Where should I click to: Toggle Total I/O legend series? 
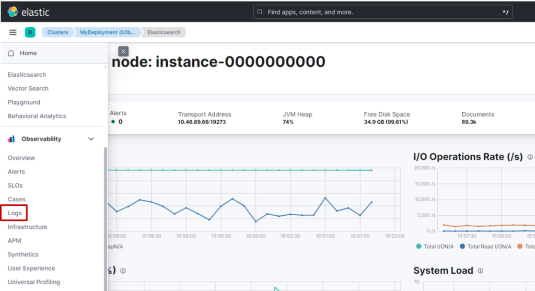tap(436, 246)
